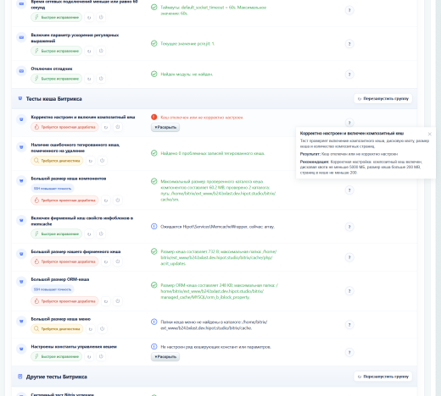Expand 'Раскрыть' under the cache constants message

point(165,356)
